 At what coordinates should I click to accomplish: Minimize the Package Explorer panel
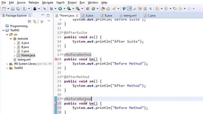(x=43, y=15)
